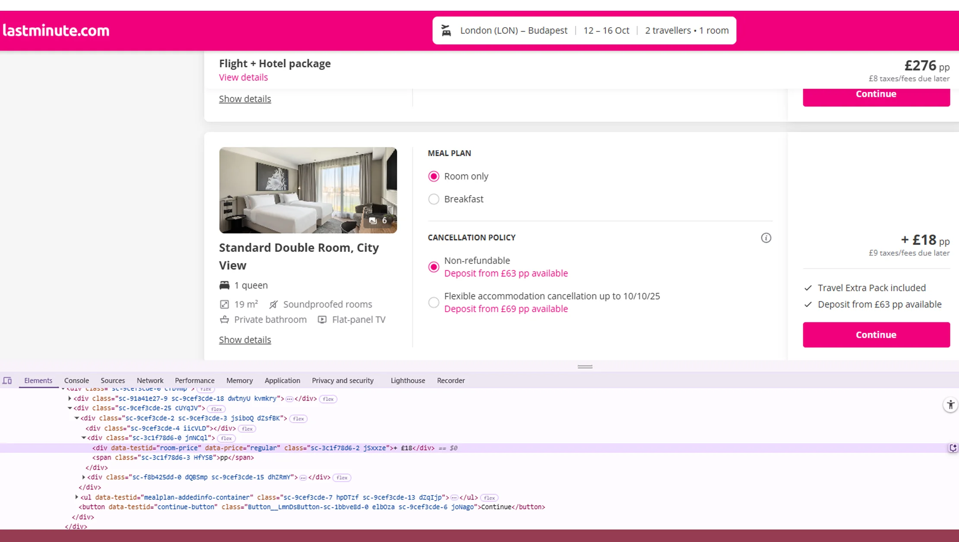Select the Breakfast meal plan
Image resolution: width=959 pixels, height=542 pixels.
point(434,199)
